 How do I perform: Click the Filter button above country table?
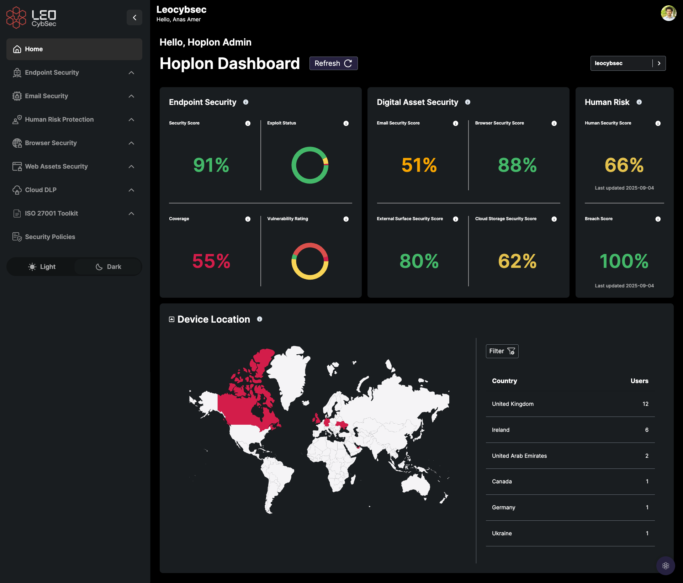click(502, 351)
